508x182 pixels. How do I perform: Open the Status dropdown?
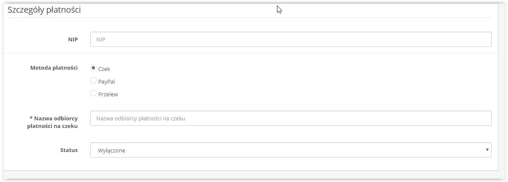(290, 150)
